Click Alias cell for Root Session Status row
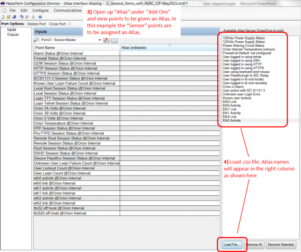Screen dimensions: 301x252 [x=170, y=148]
